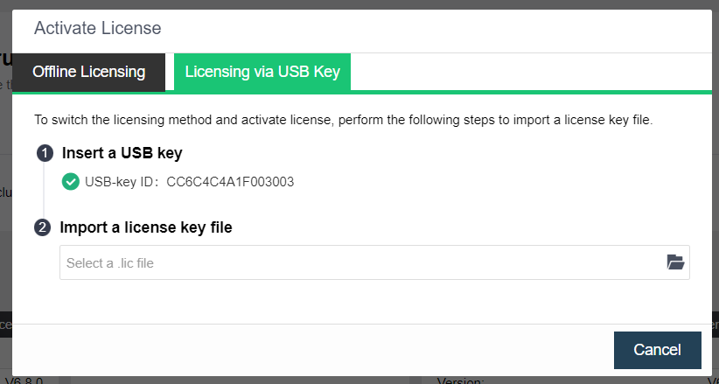Click the green checkmark beside USB-key ID
Image resolution: width=719 pixels, height=384 pixels.
(x=71, y=182)
